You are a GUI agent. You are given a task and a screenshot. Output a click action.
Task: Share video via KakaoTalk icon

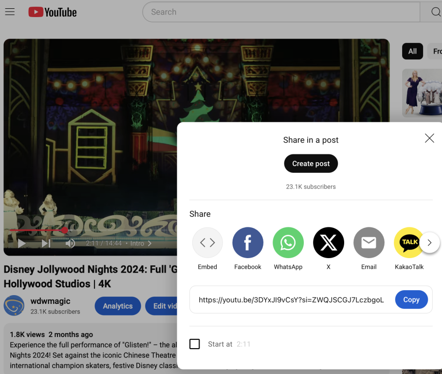point(409,243)
